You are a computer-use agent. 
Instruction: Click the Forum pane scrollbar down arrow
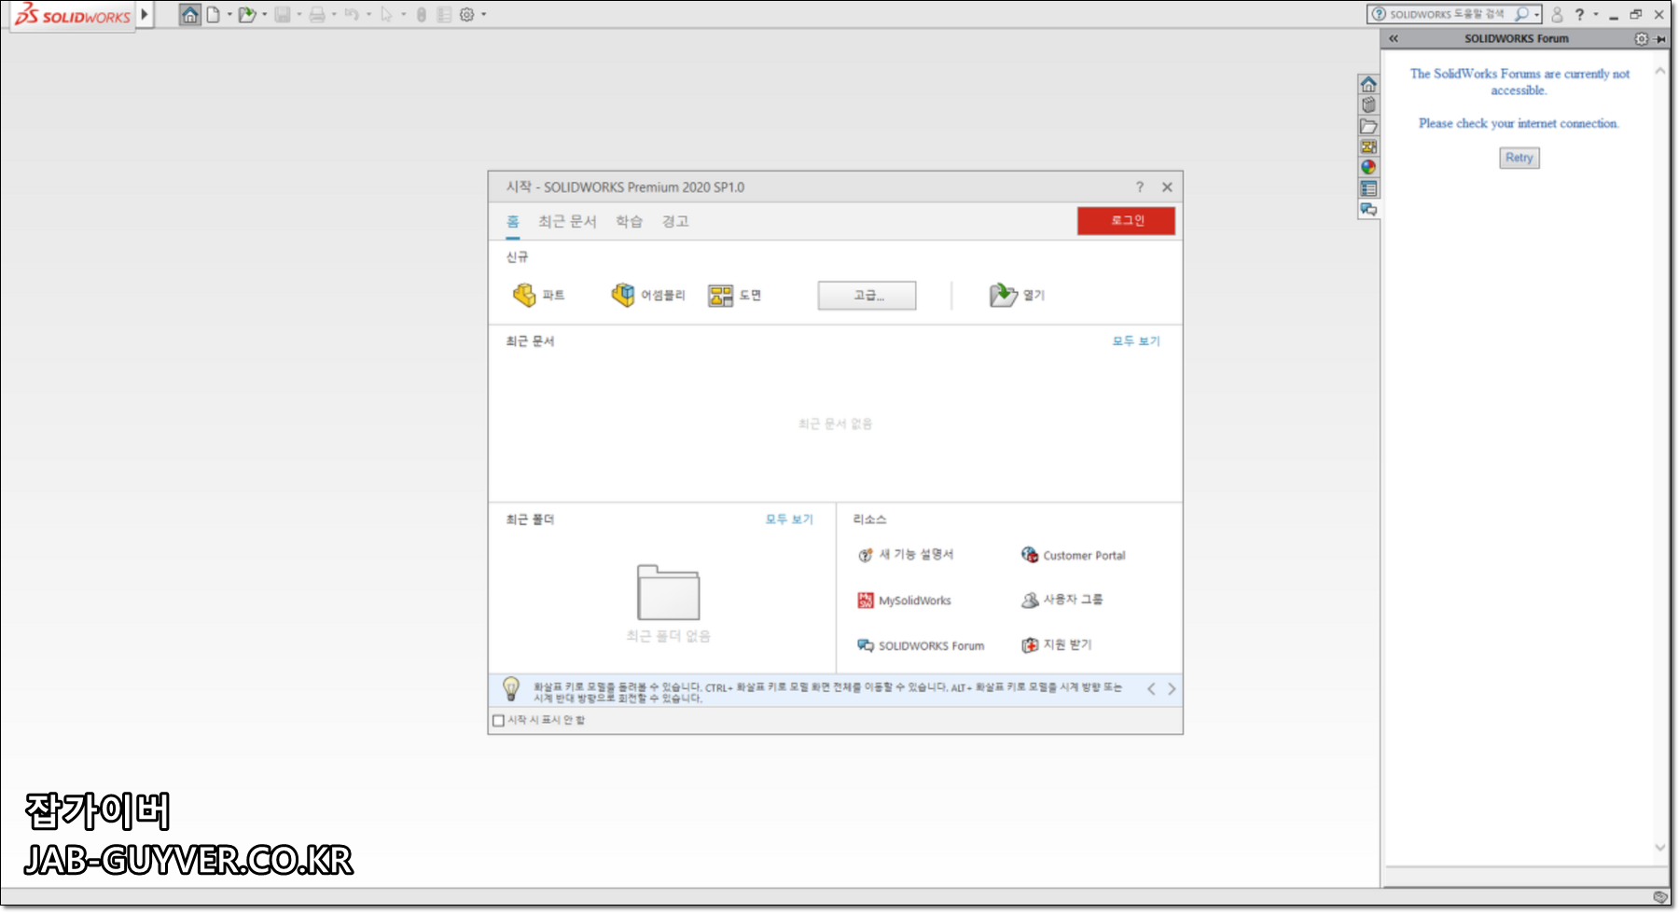coord(1659,848)
